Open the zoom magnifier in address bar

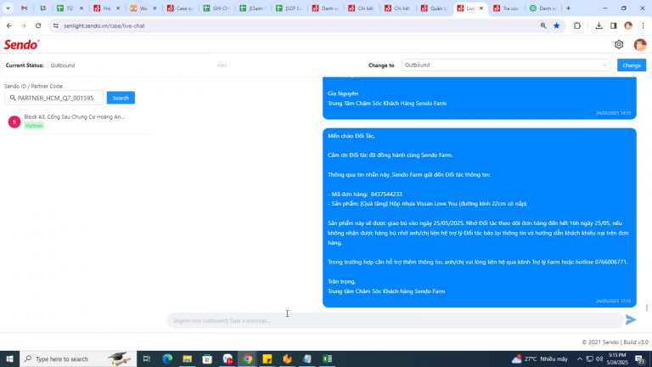click(x=543, y=25)
